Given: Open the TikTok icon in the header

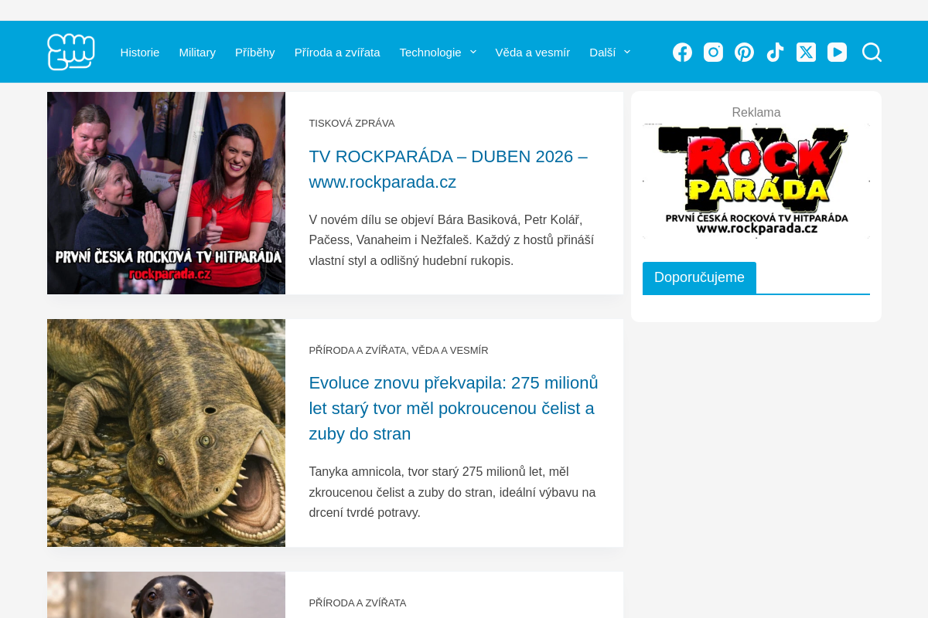Looking at the screenshot, I should coord(775,52).
